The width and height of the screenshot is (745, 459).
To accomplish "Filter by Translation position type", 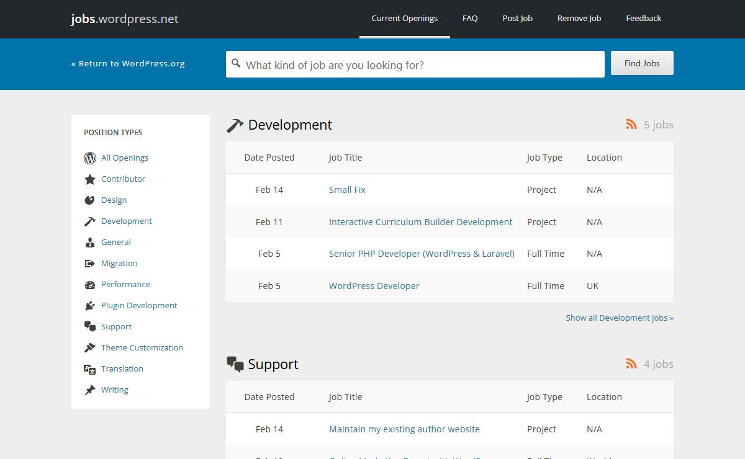I will 122,369.
